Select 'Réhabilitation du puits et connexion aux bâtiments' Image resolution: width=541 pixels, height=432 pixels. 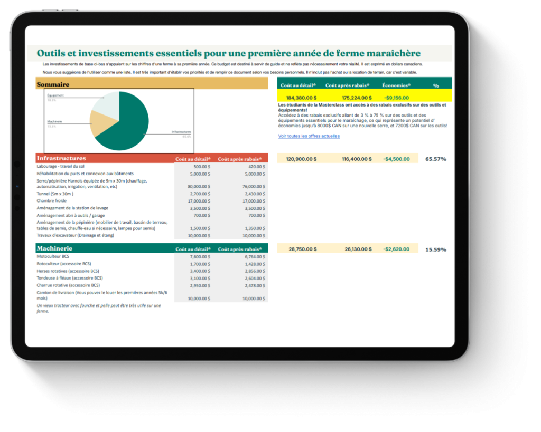(85, 174)
